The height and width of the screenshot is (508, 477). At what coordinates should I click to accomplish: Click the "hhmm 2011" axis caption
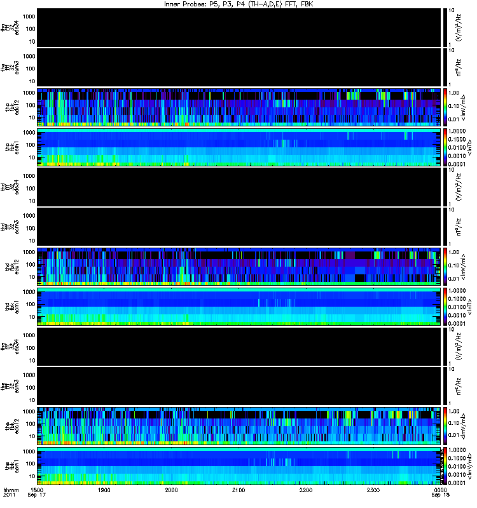pos(10,492)
